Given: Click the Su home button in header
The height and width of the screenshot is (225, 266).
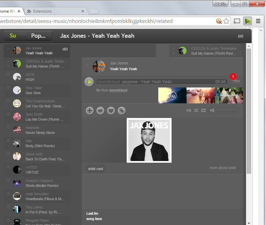Looking at the screenshot, I should pyautogui.click(x=13, y=36).
